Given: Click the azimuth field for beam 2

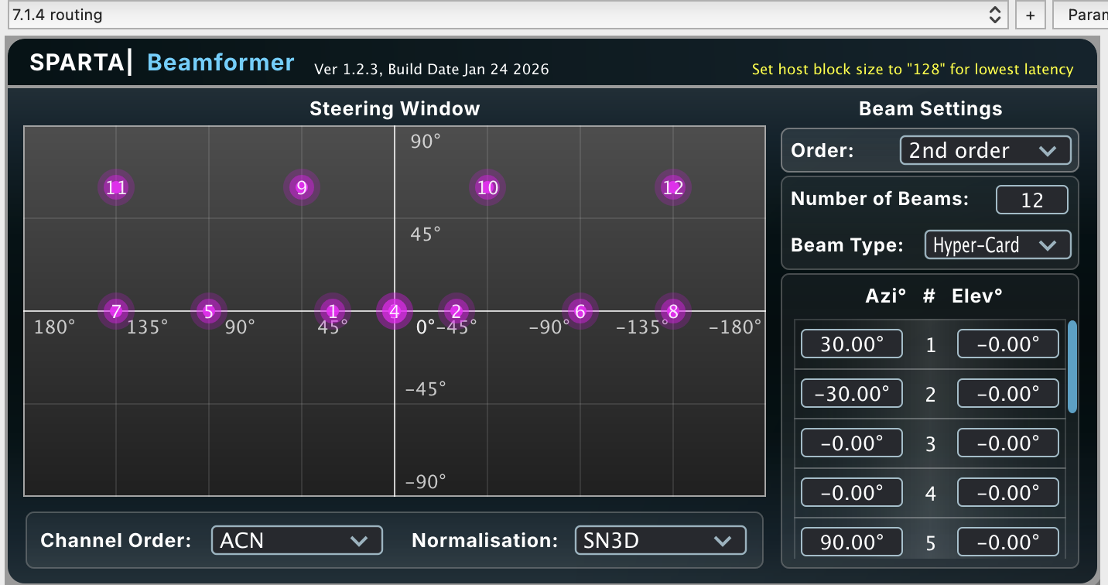Looking at the screenshot, I should [x=851, y=393].
